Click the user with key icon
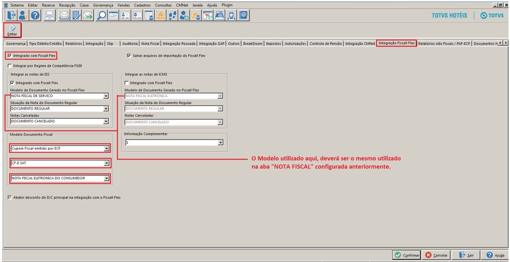Screen dimensions: 510x262 tap(23, 15)
